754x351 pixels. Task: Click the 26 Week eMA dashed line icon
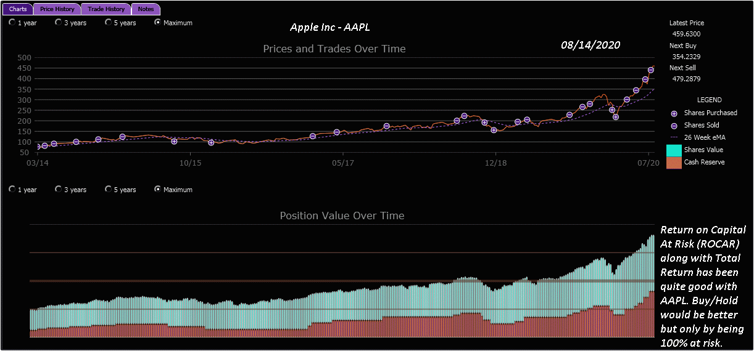coord(674,138)
